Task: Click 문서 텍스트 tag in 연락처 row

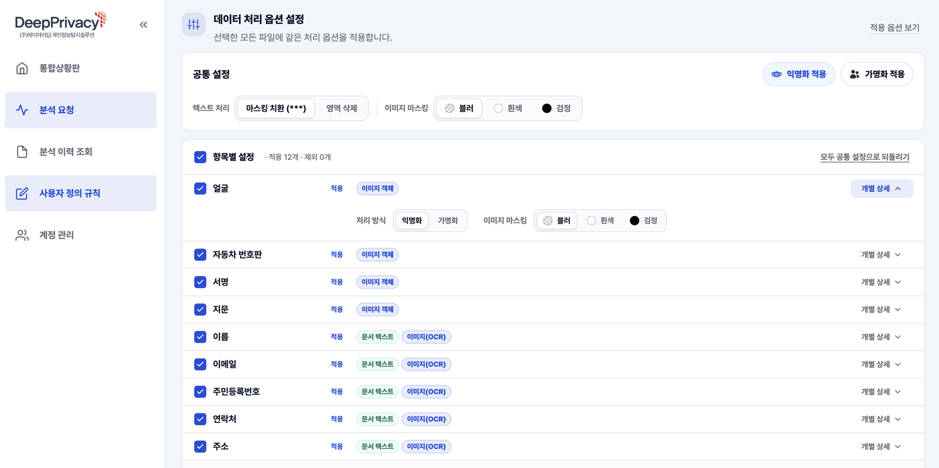Action: point(377,419)
